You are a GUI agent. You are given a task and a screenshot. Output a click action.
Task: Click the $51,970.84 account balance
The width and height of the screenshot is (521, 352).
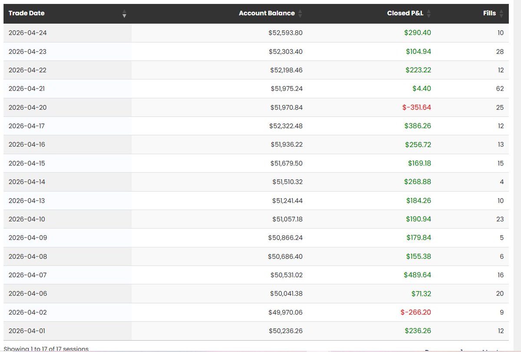point(287,108)
